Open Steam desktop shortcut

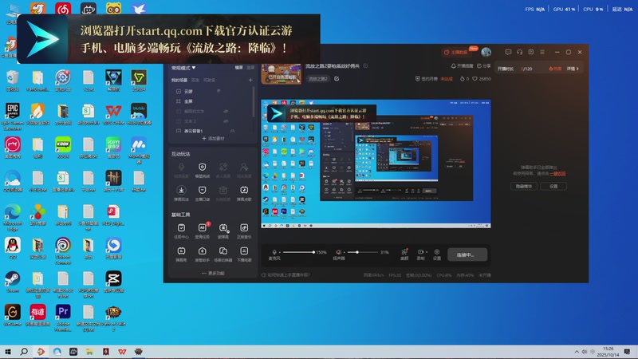pos(13,282)
